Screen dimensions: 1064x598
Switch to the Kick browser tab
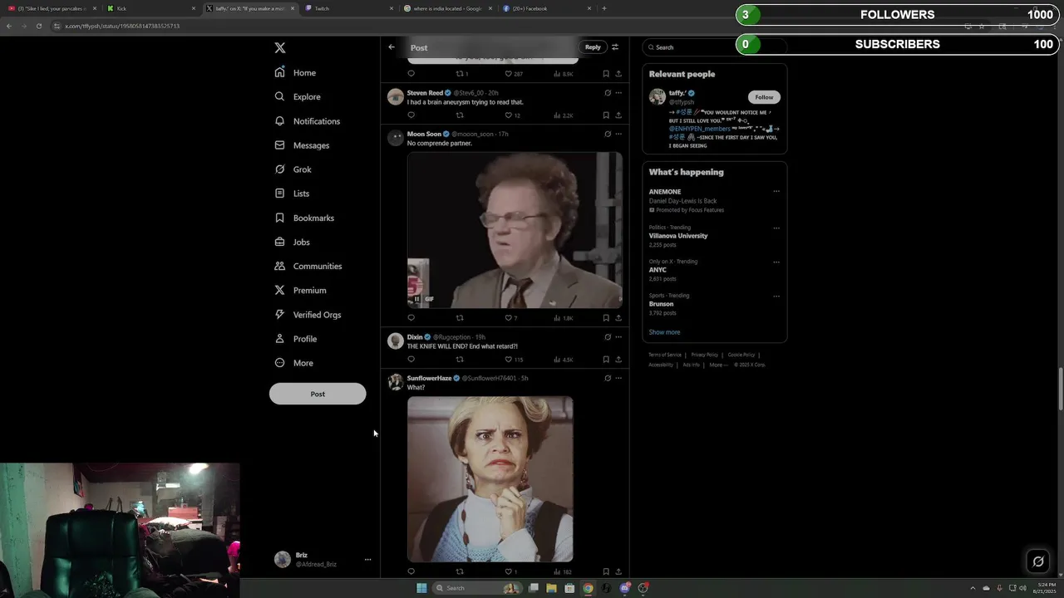coord(150,8)
